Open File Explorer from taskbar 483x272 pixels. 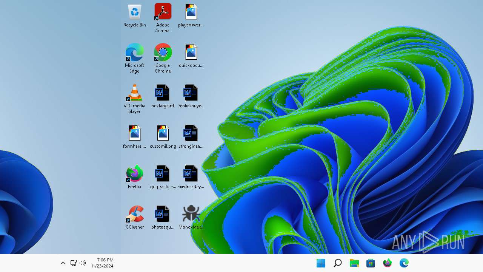(x=354, y=263)
